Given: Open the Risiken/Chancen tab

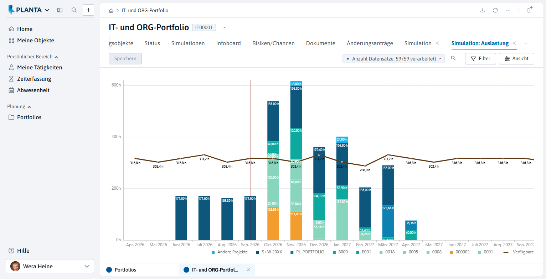Looking at the screenshot, I should click(x=273, y=43).
